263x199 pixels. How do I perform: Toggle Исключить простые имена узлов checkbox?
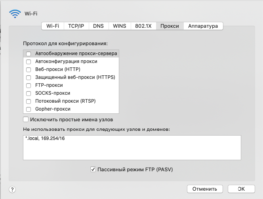[26, 119]
